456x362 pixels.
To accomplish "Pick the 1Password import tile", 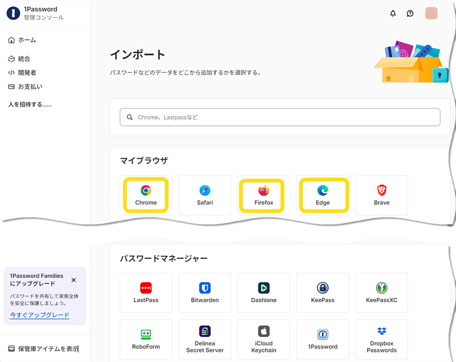I will click(323, 339).
